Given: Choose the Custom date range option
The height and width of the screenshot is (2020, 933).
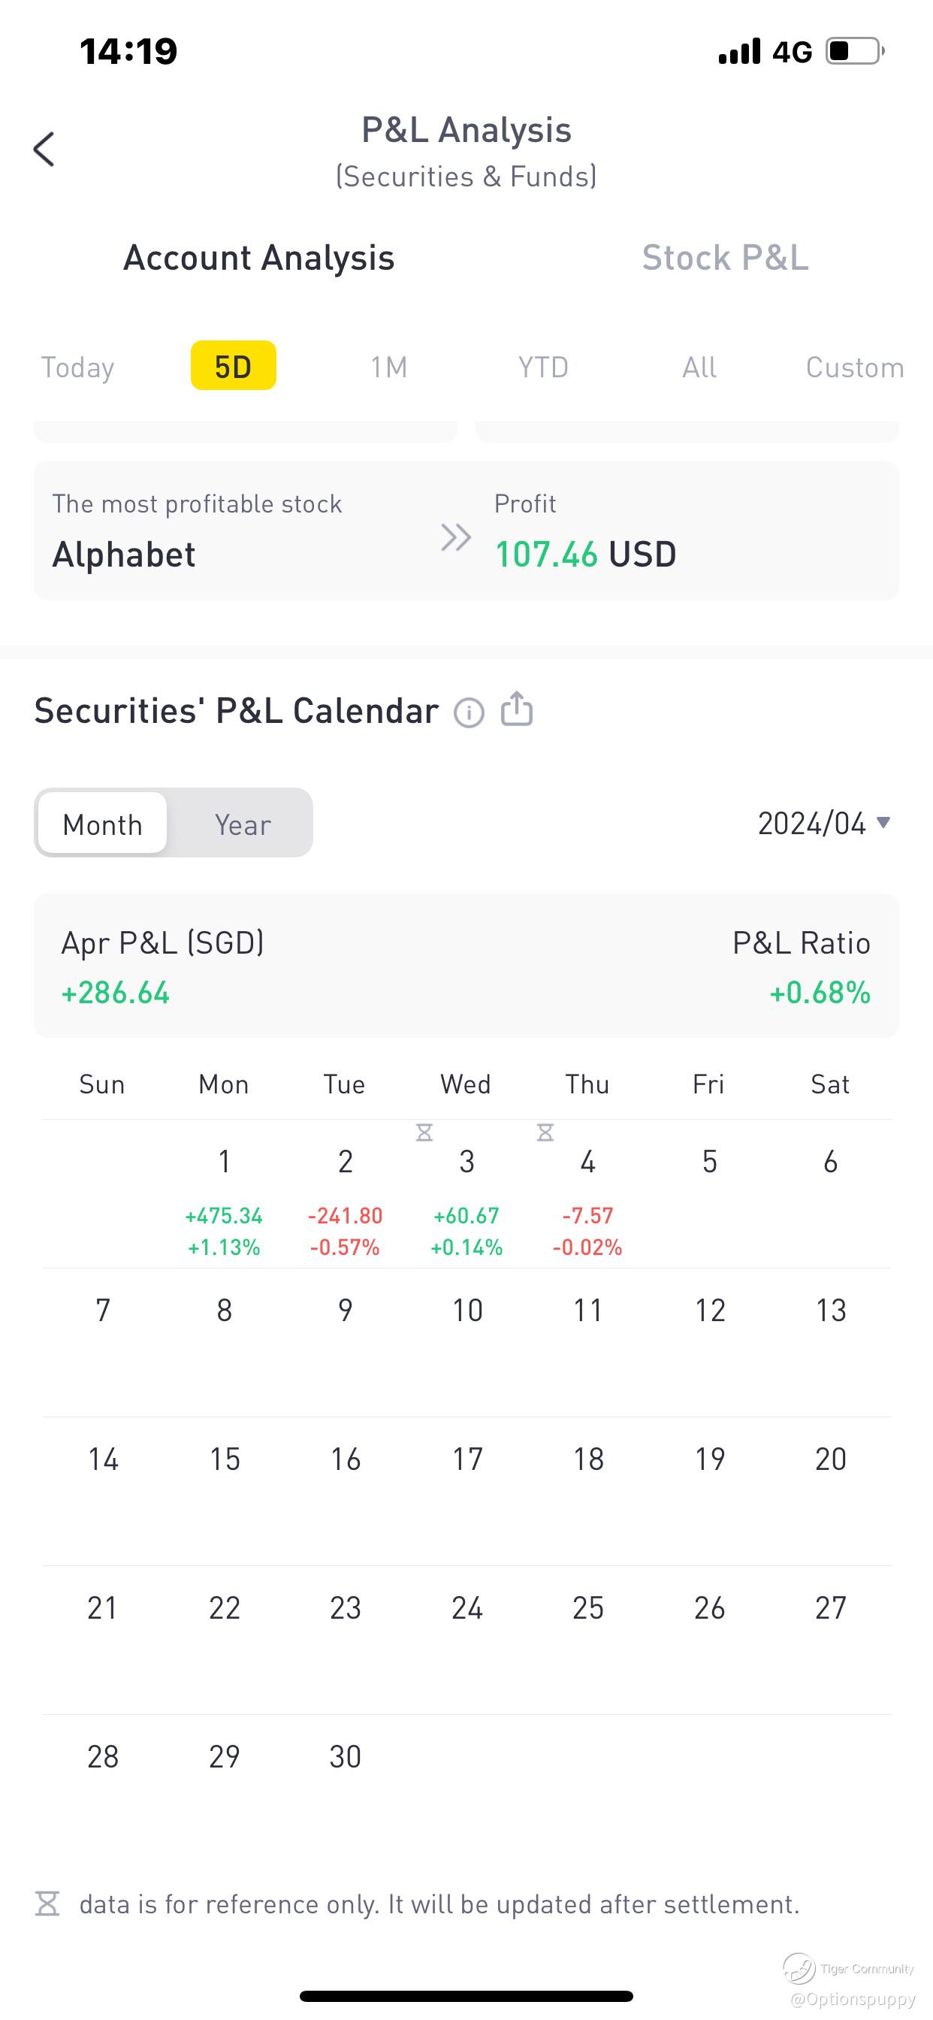Looking at the screenshot, I should point(855,367).
